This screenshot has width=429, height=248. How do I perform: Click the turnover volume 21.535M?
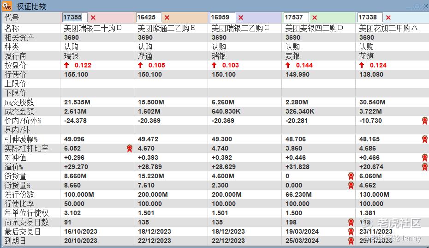coord(77,102)
